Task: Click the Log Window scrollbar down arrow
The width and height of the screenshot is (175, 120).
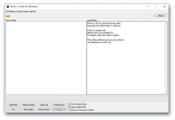Action: point(166,92)
